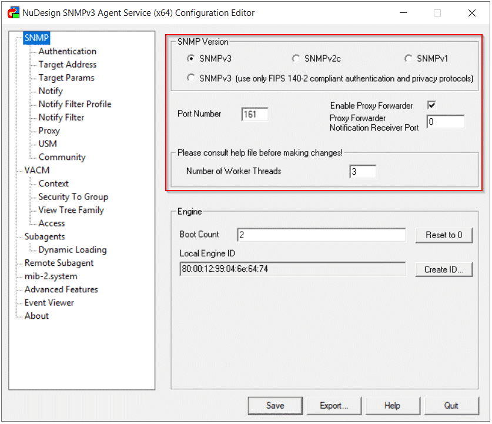Viewport: 492px width, 424px height.
Task: Open the Event Viewer tree item
Action: point(49,302)
